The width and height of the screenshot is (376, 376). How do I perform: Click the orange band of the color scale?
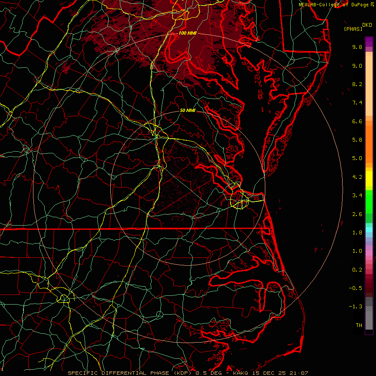[x=369, y=144]
